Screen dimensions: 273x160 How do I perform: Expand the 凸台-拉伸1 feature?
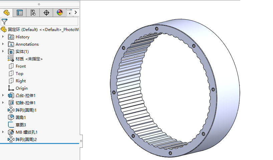3,95
